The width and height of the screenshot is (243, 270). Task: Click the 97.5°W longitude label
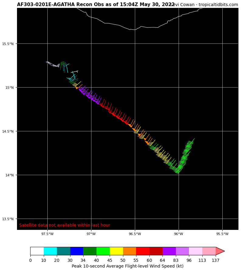pos(47,234)
